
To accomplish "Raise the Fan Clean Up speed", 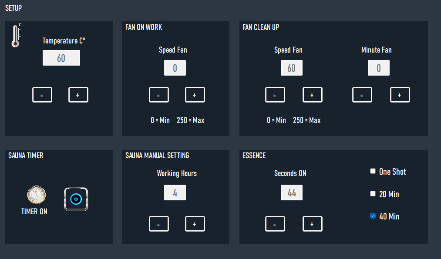I will pos(313,95).
